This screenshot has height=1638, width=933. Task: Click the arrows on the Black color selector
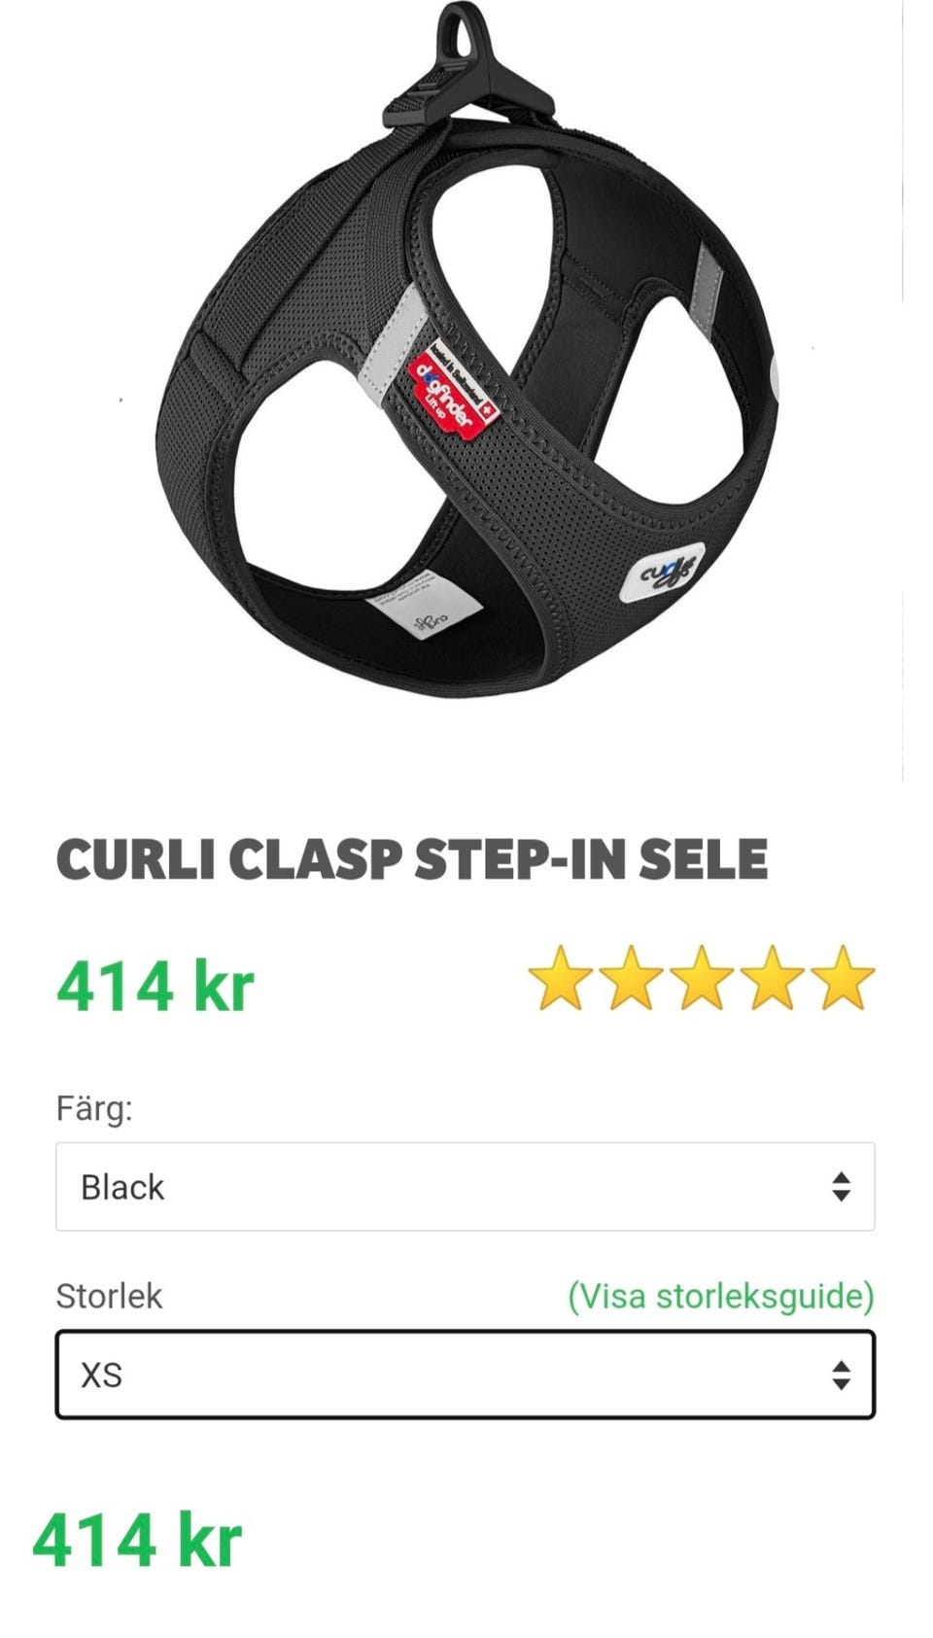[x=841, y=1186]
